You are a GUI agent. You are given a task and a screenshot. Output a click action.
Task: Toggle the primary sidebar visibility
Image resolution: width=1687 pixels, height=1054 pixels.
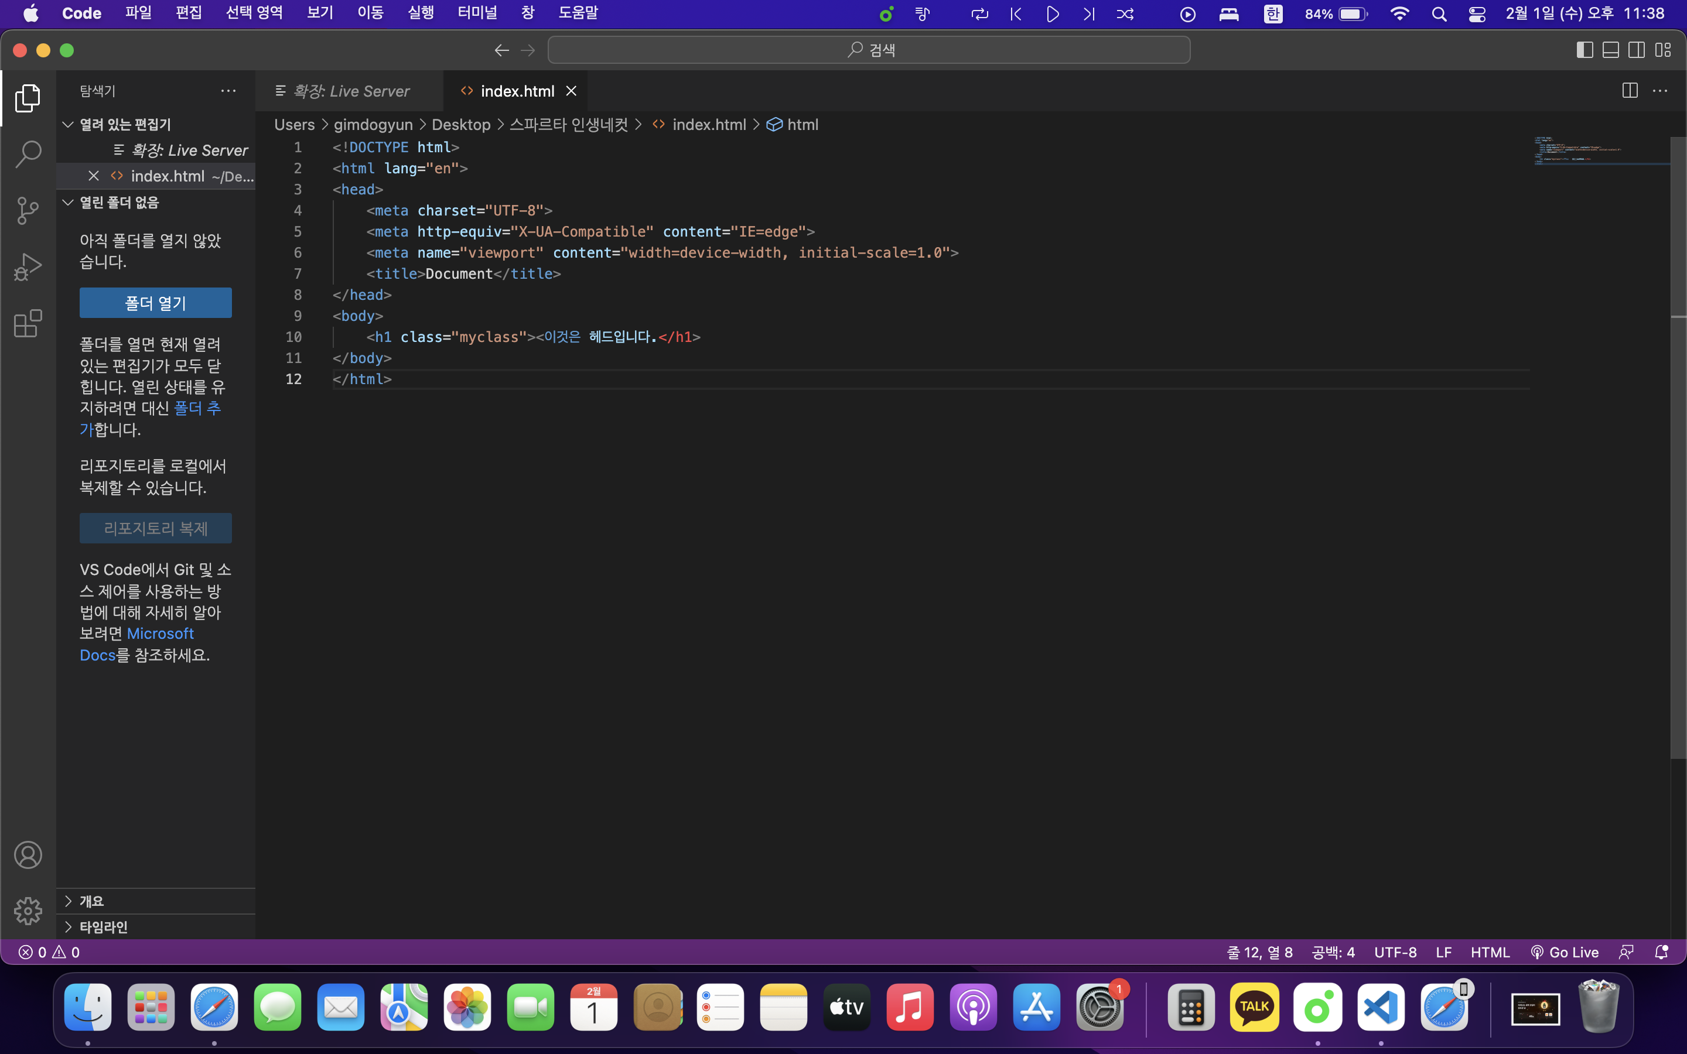[x=1584, y=50]
